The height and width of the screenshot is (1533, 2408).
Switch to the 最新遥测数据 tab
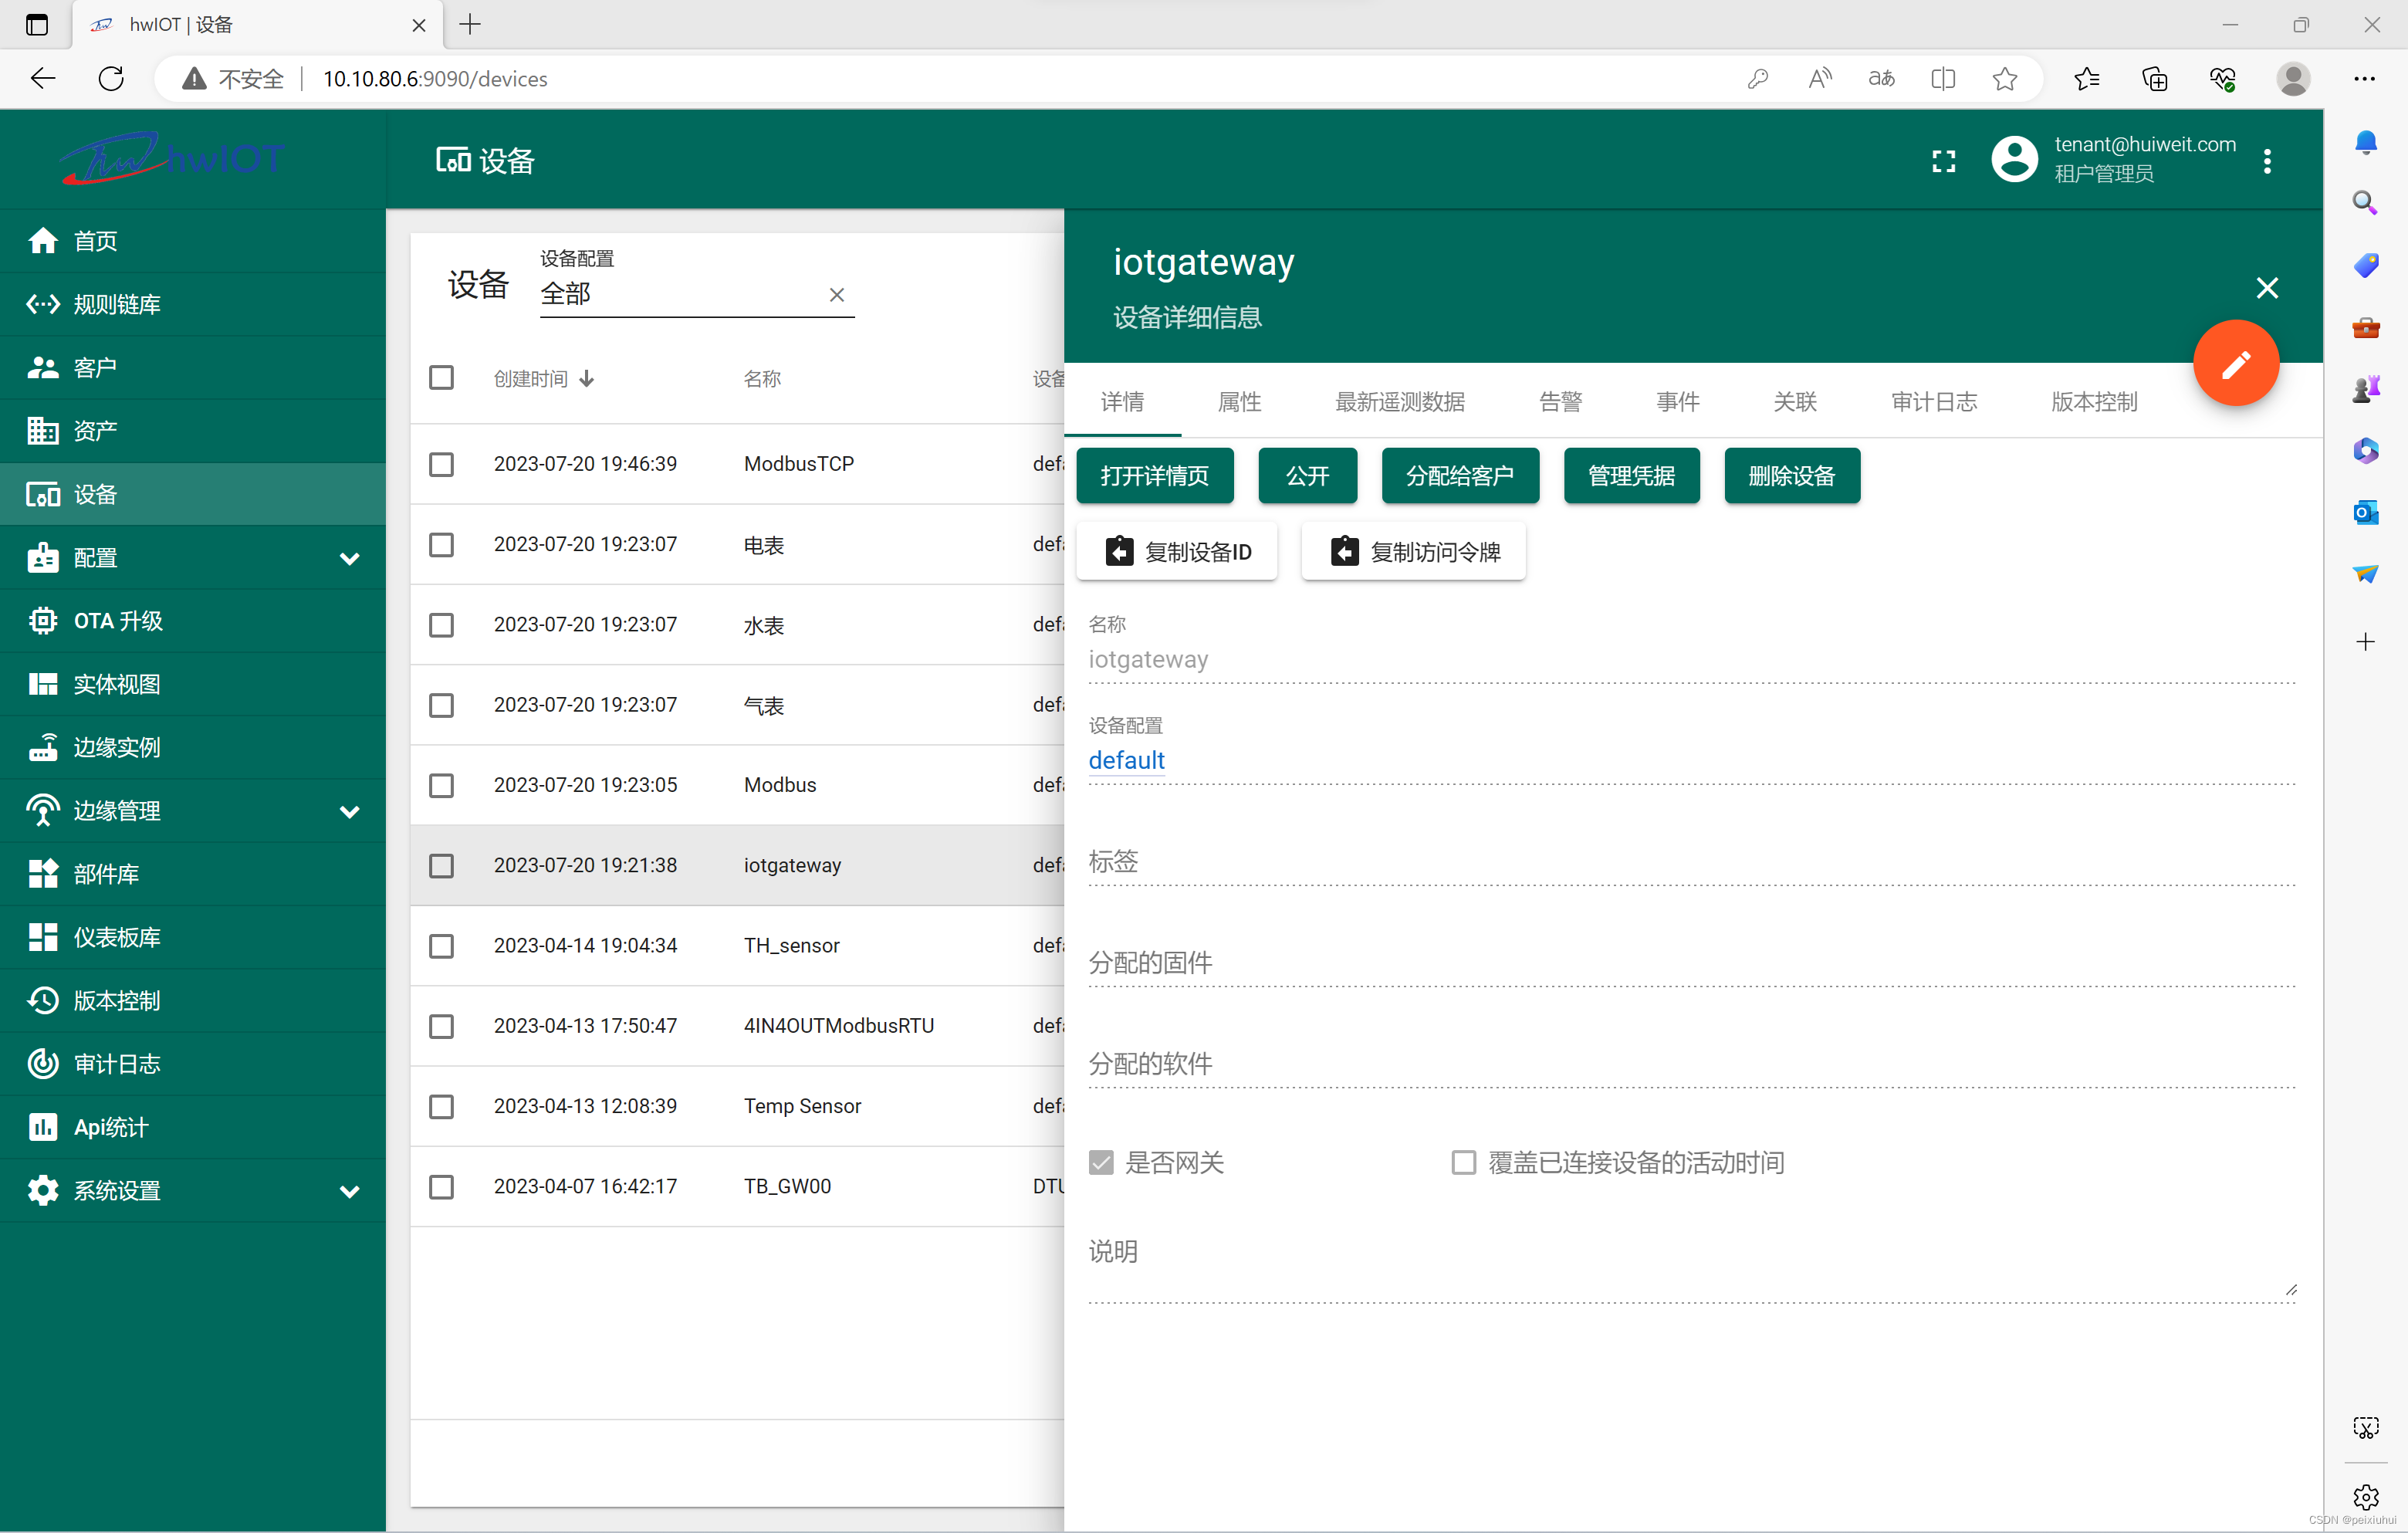tap(1399, 401)
